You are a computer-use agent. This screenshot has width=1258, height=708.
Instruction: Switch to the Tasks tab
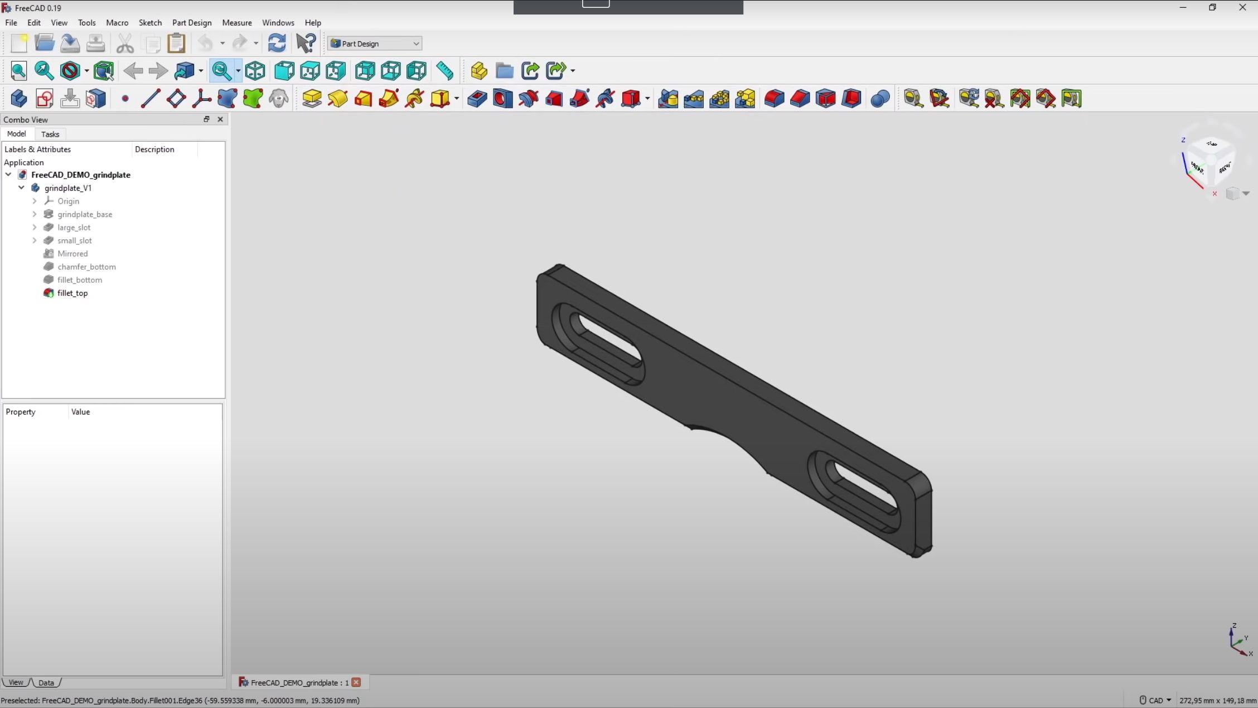(x=49, y=134)
